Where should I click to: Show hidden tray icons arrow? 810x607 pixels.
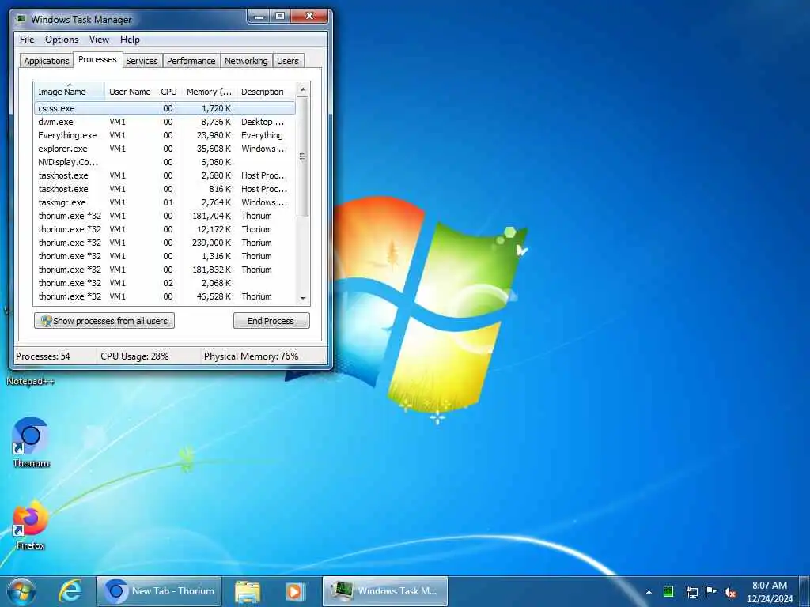pos(649,592)
